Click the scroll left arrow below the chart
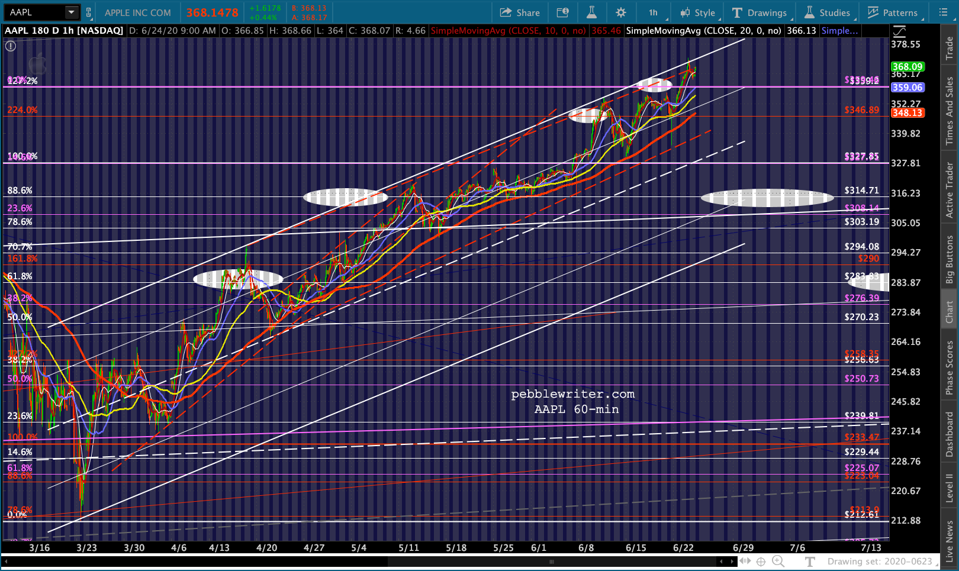Image resolution: width=959 pixels, height=571 pixels. [x=720, y=562]
